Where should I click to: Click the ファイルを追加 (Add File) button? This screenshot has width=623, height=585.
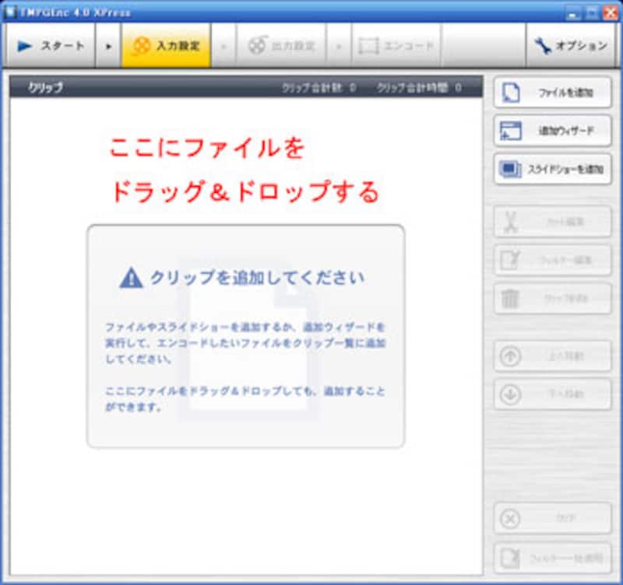552,93
